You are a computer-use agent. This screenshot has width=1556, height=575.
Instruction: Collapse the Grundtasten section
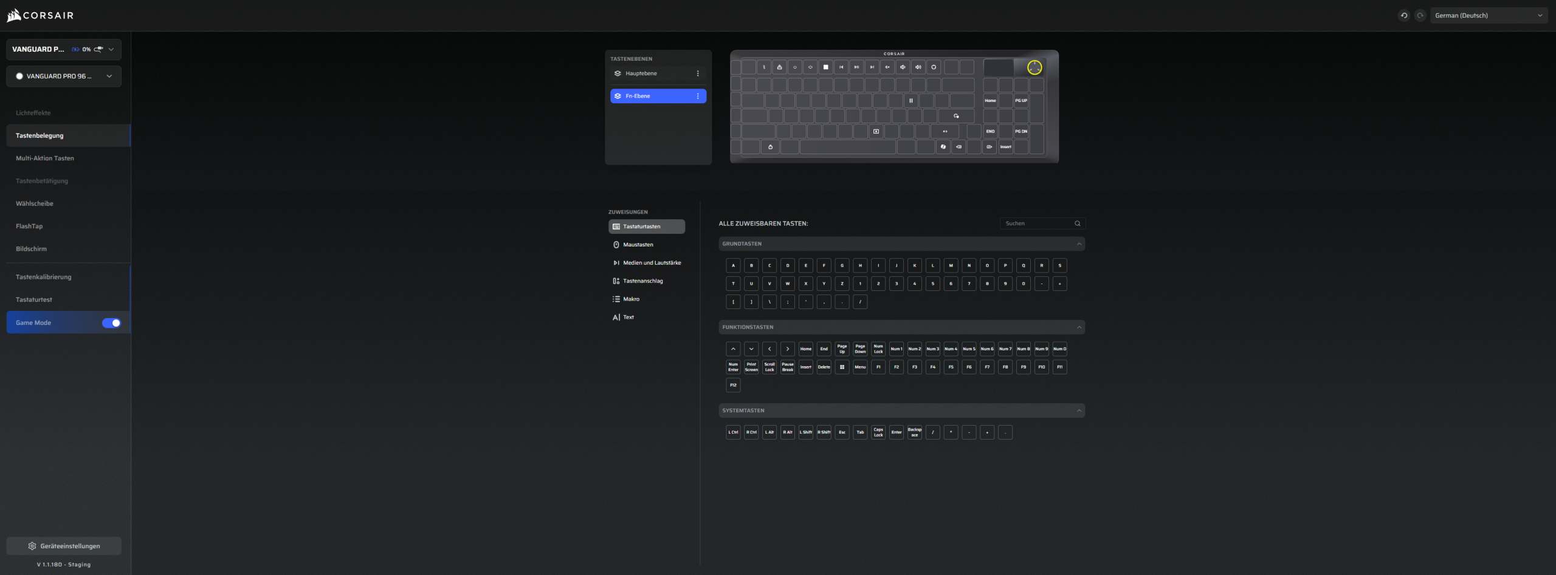[1079, 244]
